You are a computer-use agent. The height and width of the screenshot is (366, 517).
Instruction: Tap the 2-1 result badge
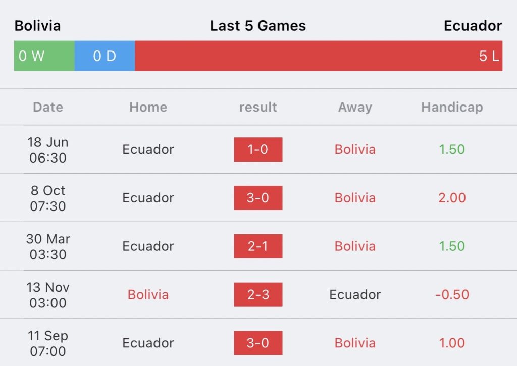[x=258, y=246]
